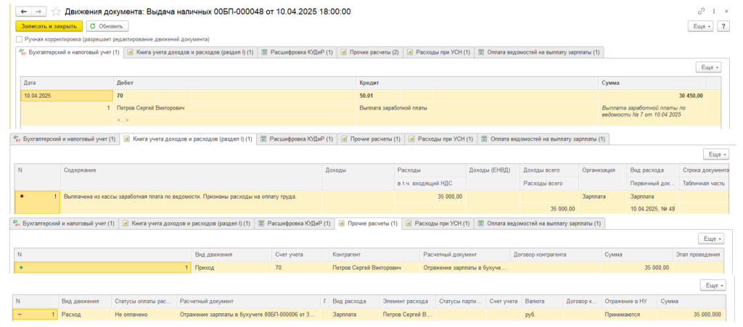Click the Статусы оплаты рас... column header

point(144,301)
